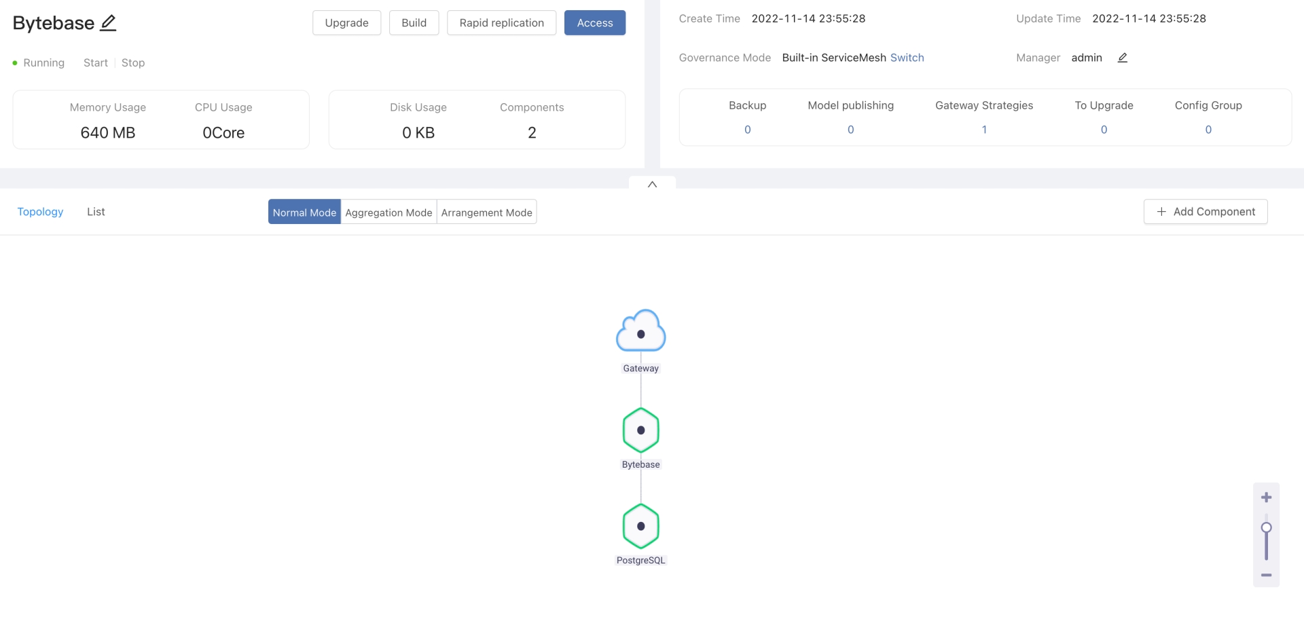Open the List tab
This screenshot has width=1304, height=617.
[x=96, y=212]
